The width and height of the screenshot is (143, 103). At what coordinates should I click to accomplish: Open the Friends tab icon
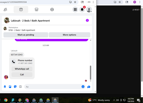(5, 9)
